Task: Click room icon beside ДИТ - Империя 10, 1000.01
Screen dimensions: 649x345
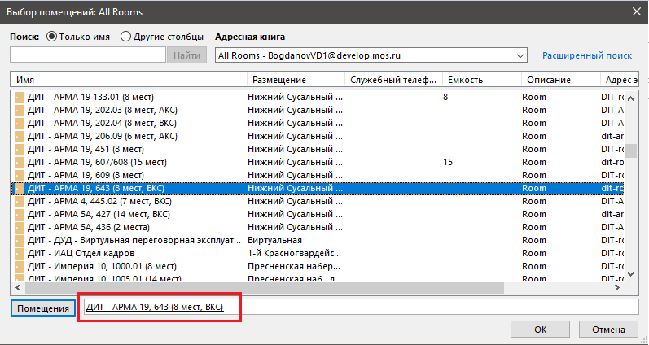Action: pos(20,266)
